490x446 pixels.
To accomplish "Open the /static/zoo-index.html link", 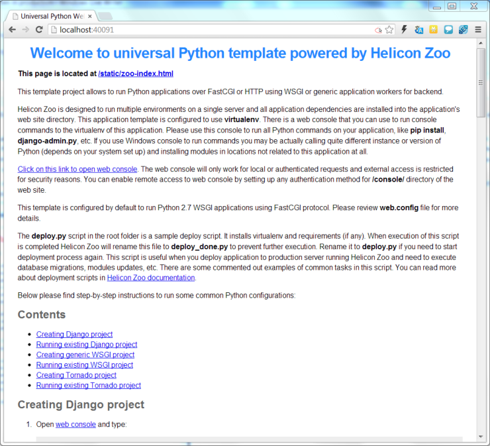I will click(x=136, y=74).
